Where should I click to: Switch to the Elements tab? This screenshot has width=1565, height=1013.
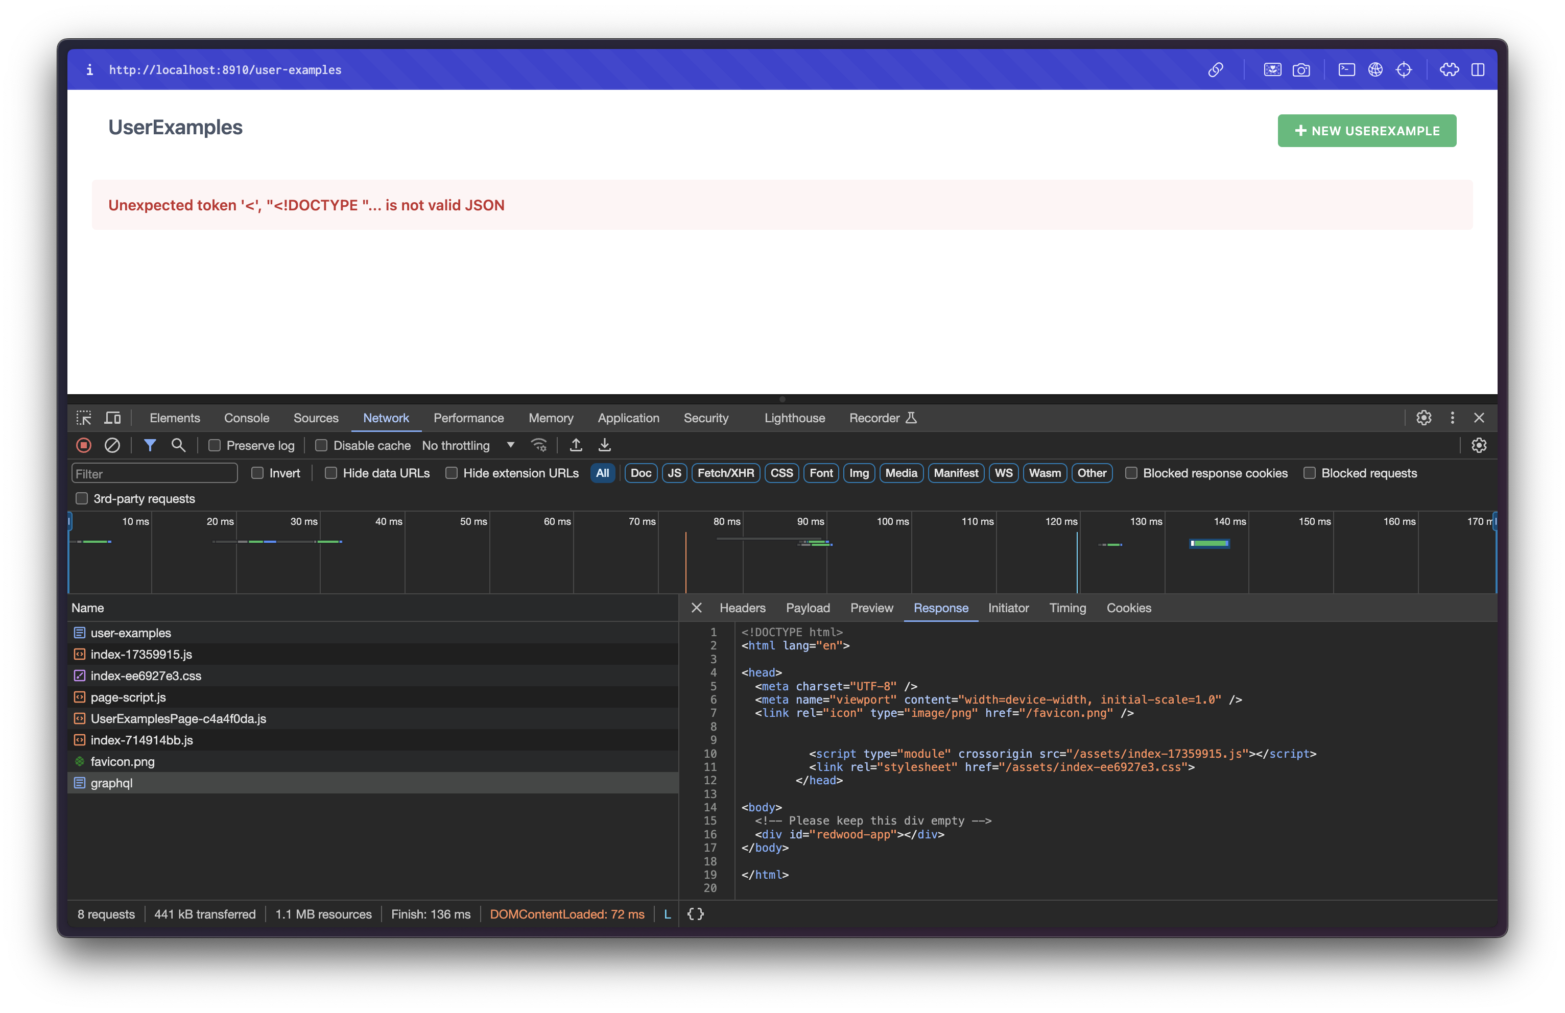tap(174, 418)
